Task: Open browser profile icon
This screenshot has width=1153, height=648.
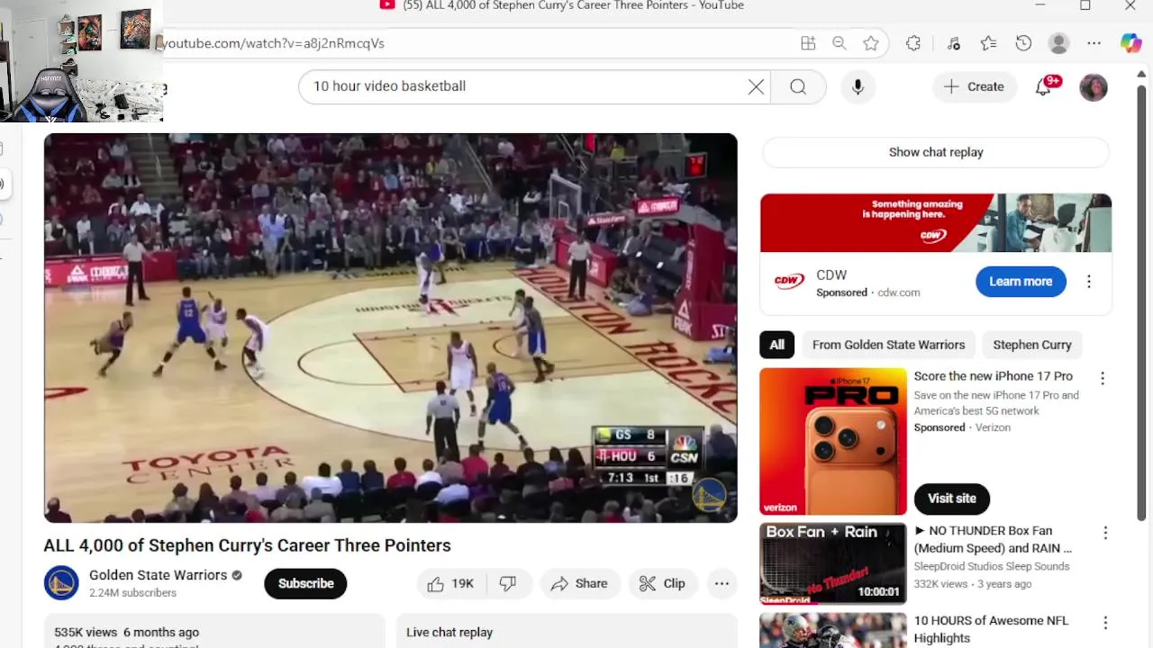Action: pos(1059,43)
